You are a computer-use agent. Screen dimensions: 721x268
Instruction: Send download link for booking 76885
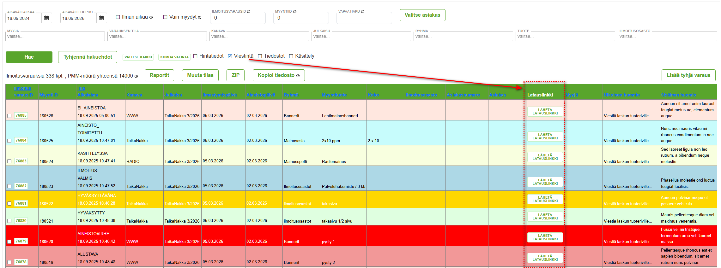point(545,112)
